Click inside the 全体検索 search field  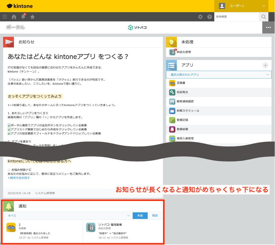(x=237, y=17)
